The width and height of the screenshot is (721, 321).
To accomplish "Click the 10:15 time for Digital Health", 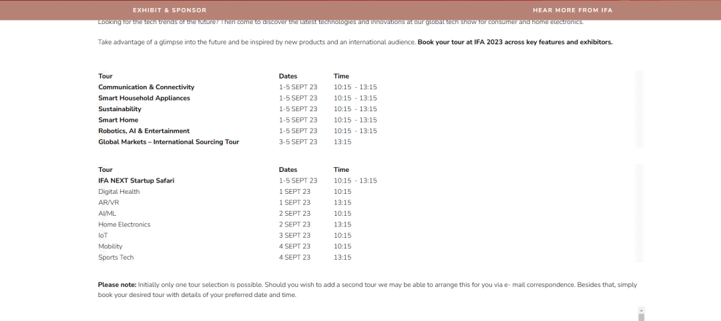I will 342,192.
